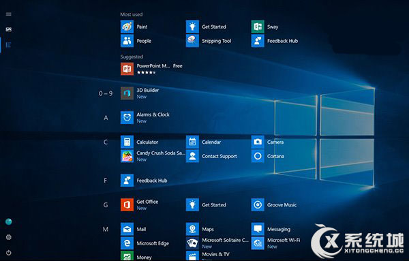The height and width of the screenshot is (261, 409).
Task: Open the Sway app icon
Action: (258, 27)
